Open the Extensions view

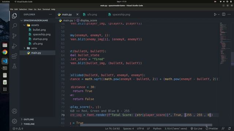[x=14, y=56]
